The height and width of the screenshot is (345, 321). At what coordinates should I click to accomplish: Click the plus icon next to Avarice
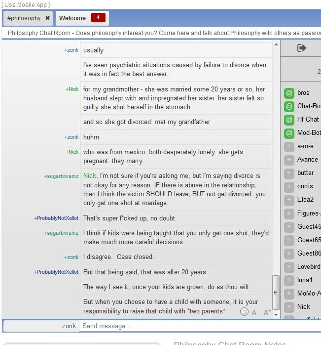[x=289, y=160]
